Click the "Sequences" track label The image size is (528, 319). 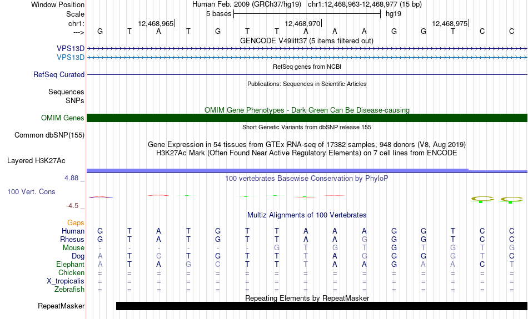66,92
